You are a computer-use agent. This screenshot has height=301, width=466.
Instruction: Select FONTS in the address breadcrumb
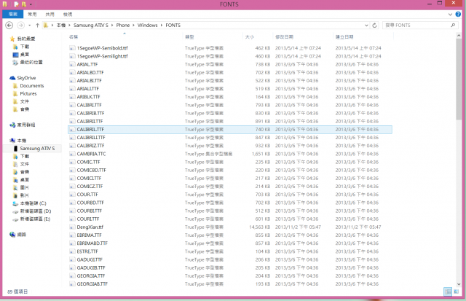coord(173,26)
